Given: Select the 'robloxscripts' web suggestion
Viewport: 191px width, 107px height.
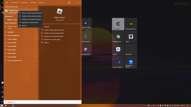Looking at the screenshot, I should coord(12,57).
